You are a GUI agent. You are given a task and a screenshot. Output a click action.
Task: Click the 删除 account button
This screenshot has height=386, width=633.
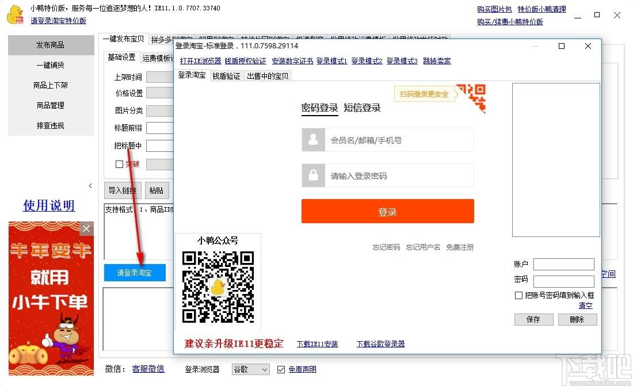[577, 319]
